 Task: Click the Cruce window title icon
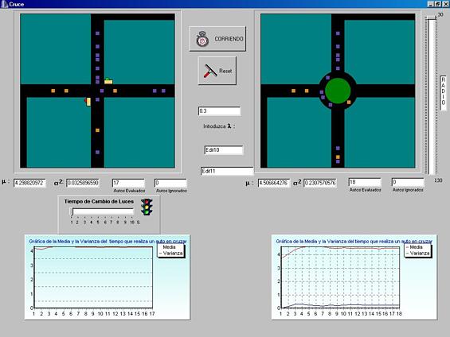point(4,4)
